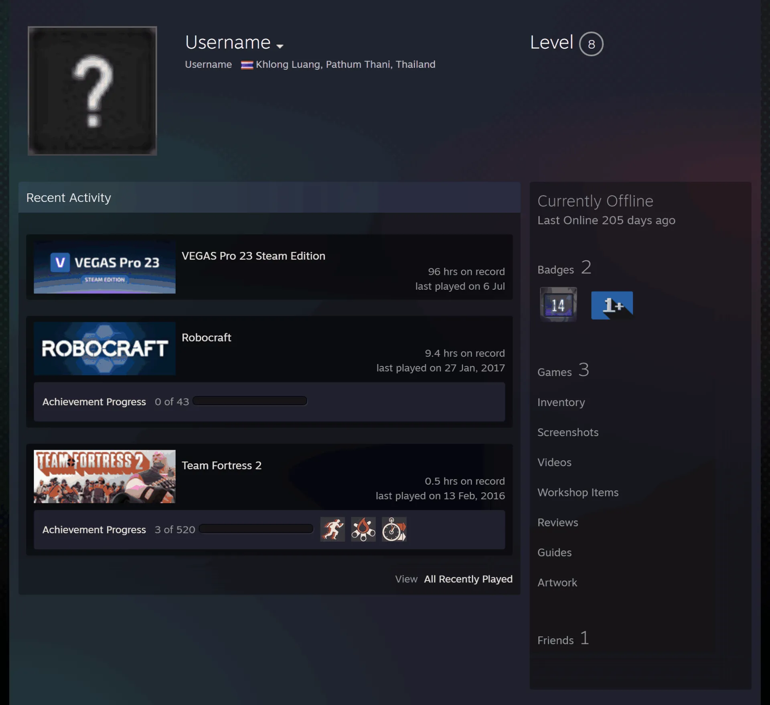Open the Artwork page
The image size is (770, 705).
557,583
